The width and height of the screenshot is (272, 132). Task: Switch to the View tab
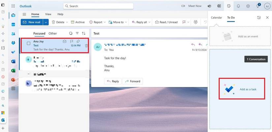coord(48,14)
